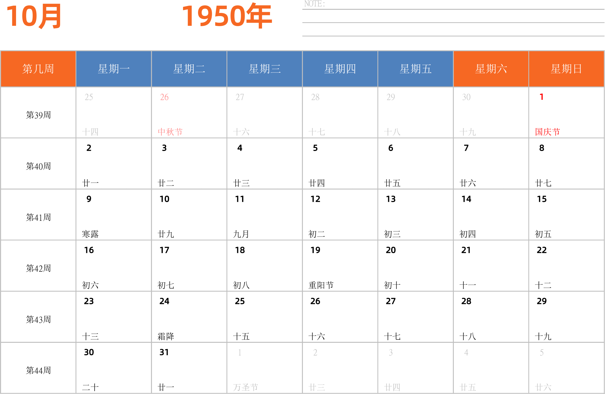Screen dimensions: 605x394
Task: Click the date 19 重阳节 cell
Action: pos(340,266)
